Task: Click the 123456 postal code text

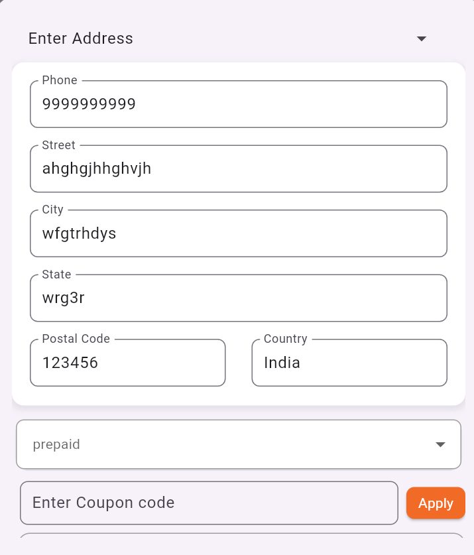Action: click(x=70, y=363)
